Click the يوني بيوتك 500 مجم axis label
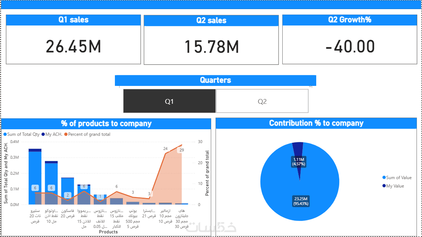422x237 pixels. pyautogui.click(x=133, y=218)
